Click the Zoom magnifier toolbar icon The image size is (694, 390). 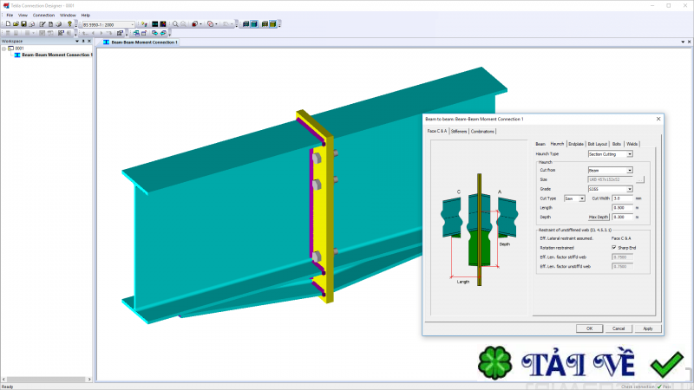click(175, 24)
